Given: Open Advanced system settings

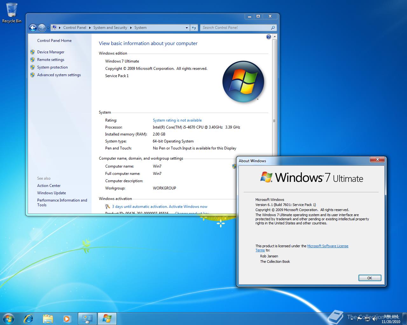Looking at the screenshot, I should (59, 75).
